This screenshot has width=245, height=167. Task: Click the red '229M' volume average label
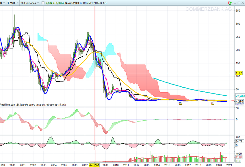click(x=239, y=157)
